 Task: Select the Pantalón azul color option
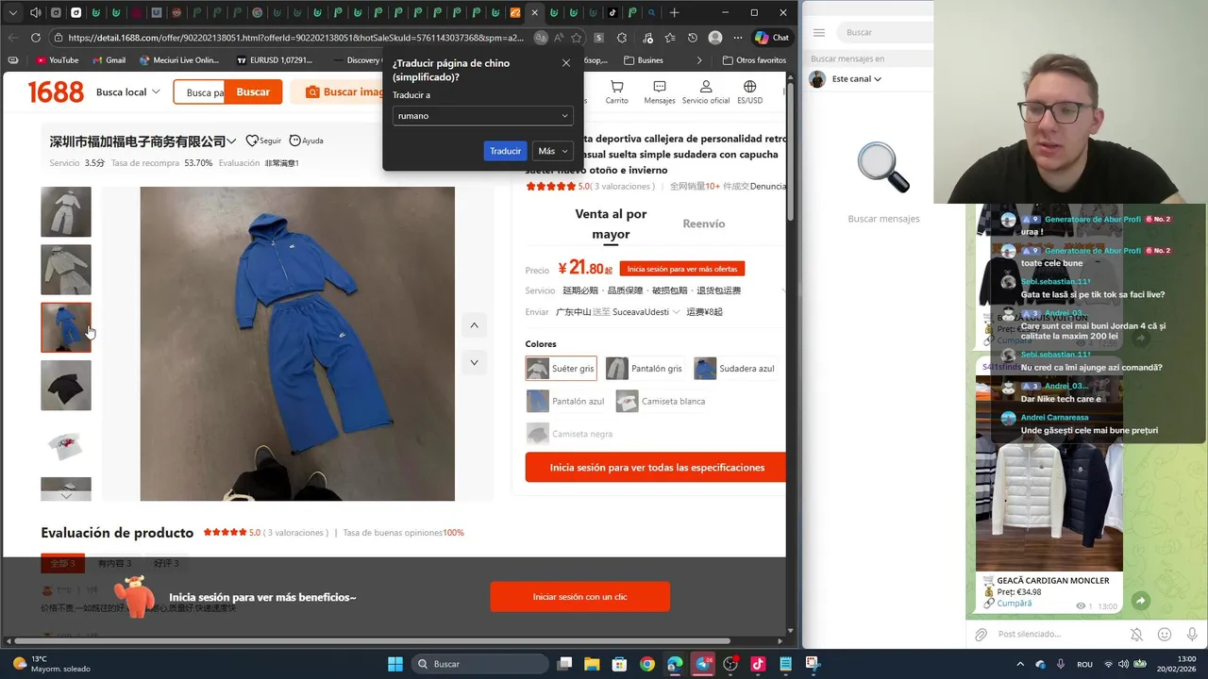pos(566,401)
